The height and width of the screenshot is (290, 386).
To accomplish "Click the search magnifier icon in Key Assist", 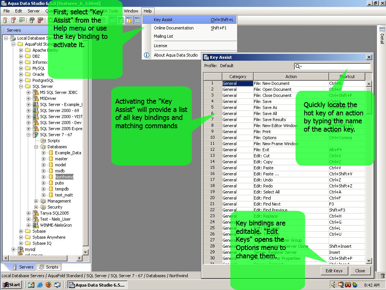I will click(299, 66).
